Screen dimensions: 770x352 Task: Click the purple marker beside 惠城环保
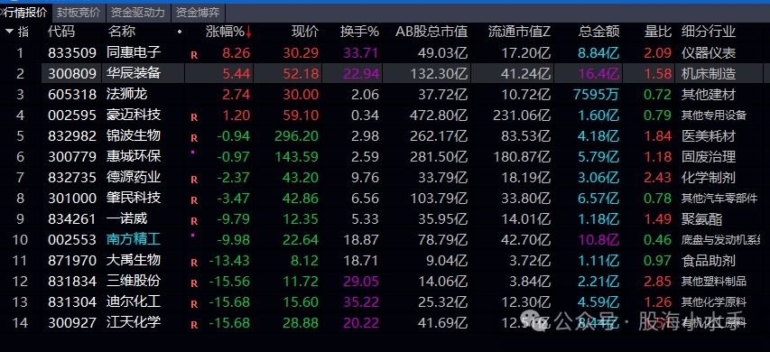coord(192,153)
